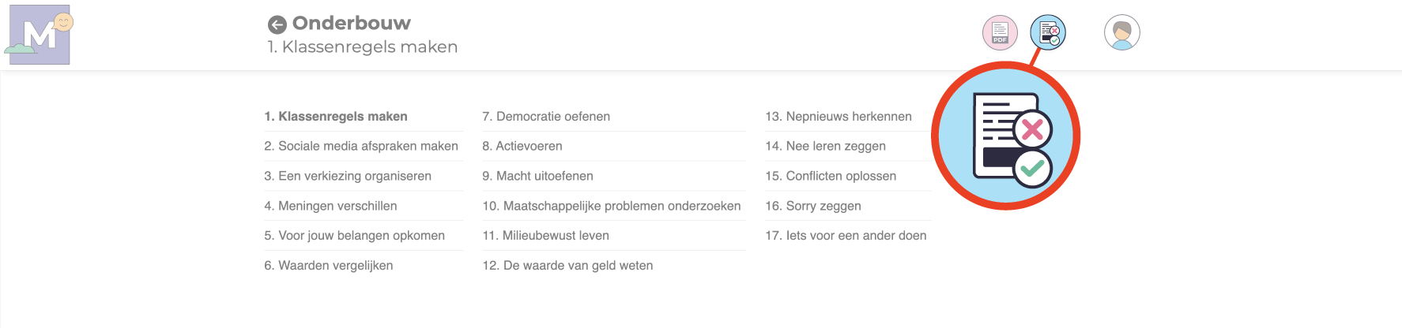This screenshot has height=328, width=1402.
Task: Choose 4. Meningen verschillen
Action: coord(330,207)
